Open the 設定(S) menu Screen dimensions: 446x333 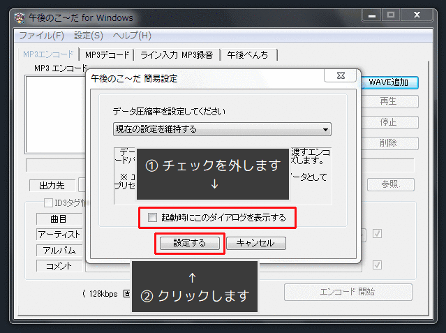point(88,35)
